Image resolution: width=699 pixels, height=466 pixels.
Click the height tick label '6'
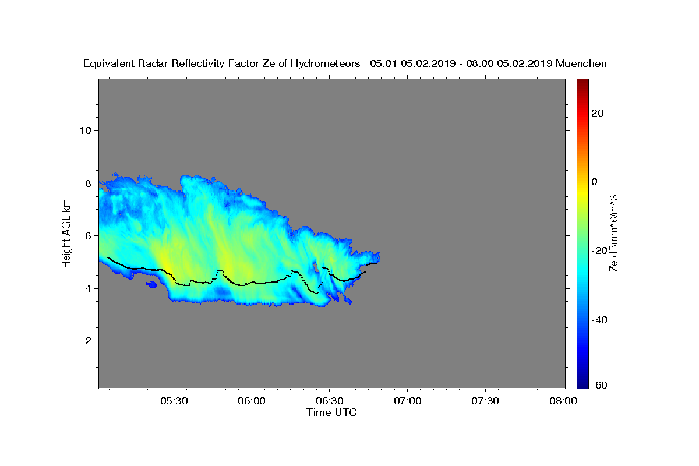click(87, 235)
